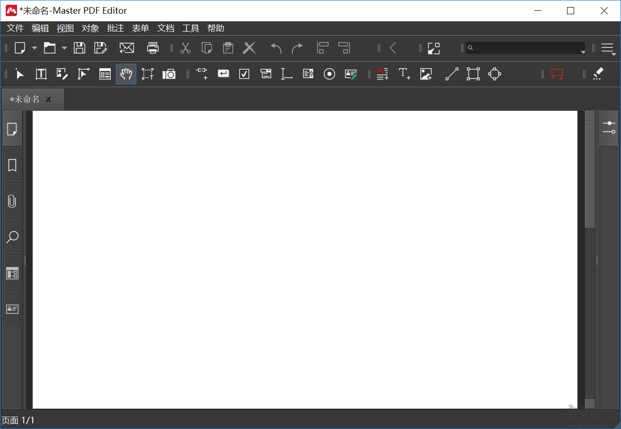Open the Bookmarks side panel
Viewport: 621px width, 429px height.
12,165
